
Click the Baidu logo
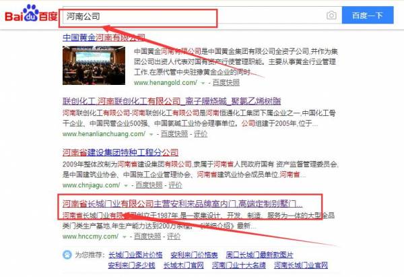tap(30, 15)
